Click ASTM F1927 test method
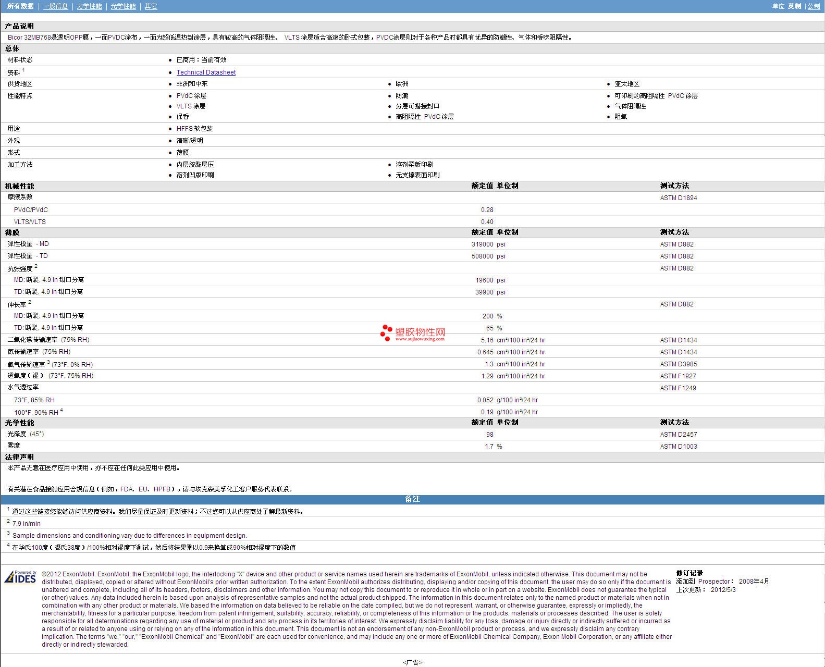The height and width of the screenshot is (667, 825). tap(678, 376)
